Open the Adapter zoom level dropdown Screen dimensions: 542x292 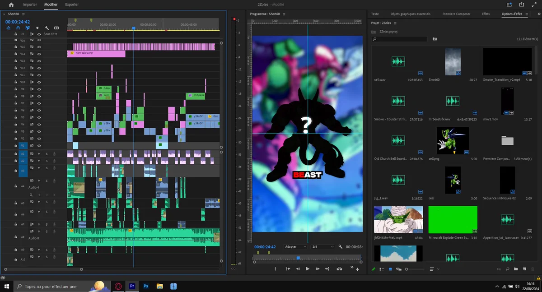tap(295, 247)
